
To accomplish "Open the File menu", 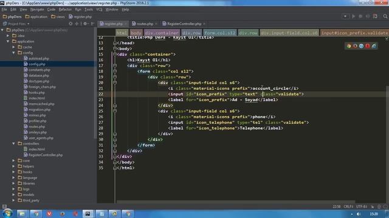I will (4, 10).
